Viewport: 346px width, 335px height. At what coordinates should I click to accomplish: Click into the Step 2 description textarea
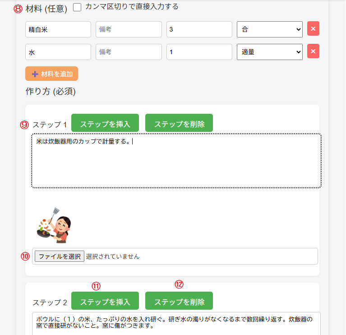coord(176,323)
